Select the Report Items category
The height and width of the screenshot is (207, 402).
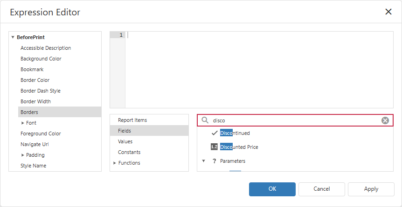pyautogui.click(x=149, y=120)
